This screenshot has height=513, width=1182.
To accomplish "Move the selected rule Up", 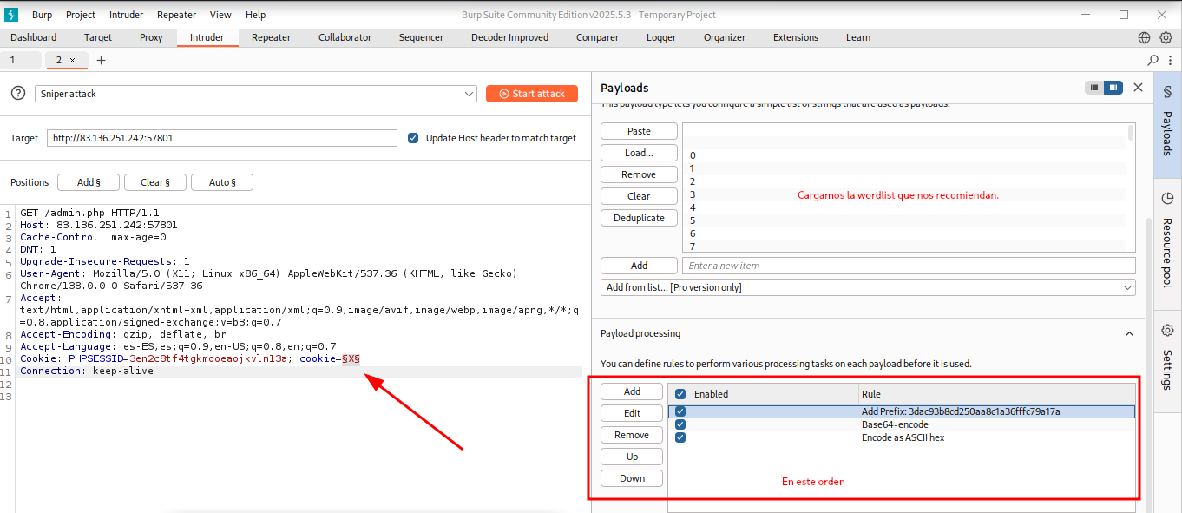I will (x=632, y=457).
